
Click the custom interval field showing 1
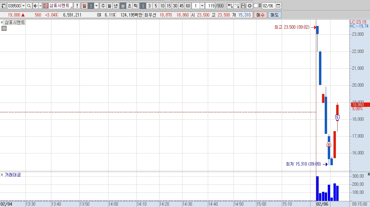click(196, 6)
